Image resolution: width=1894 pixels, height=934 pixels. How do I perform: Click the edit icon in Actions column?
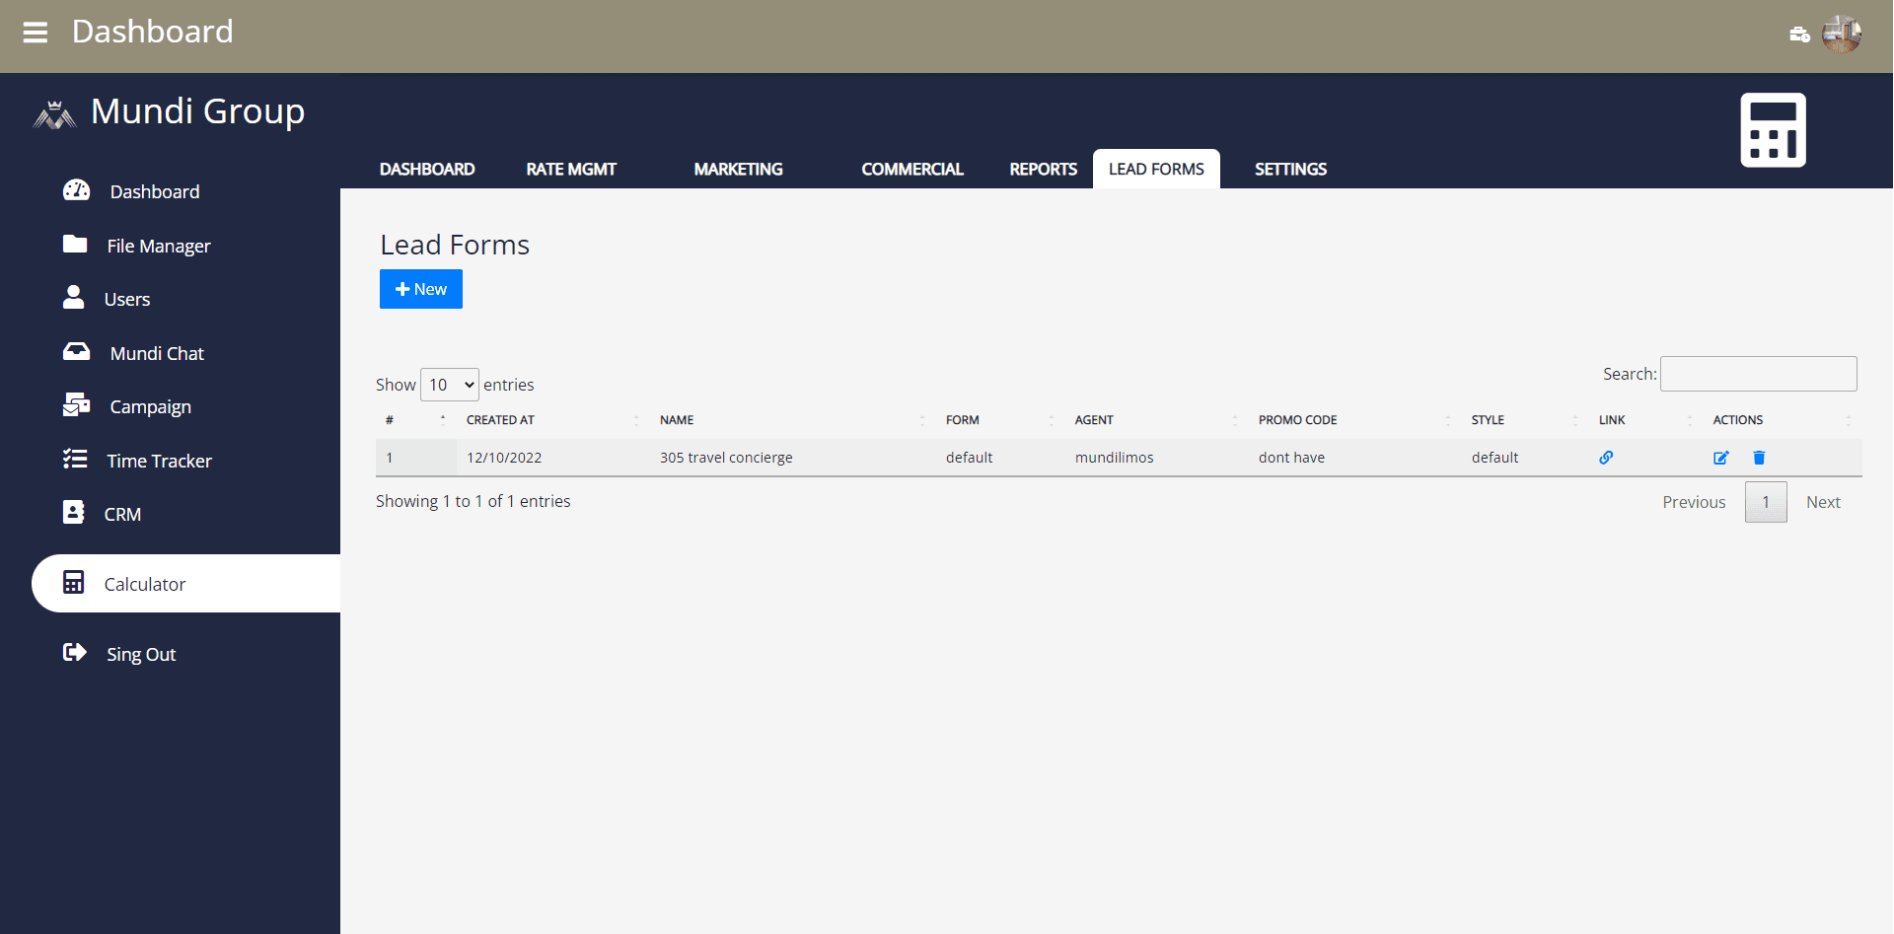click(x=1720, y=458)
